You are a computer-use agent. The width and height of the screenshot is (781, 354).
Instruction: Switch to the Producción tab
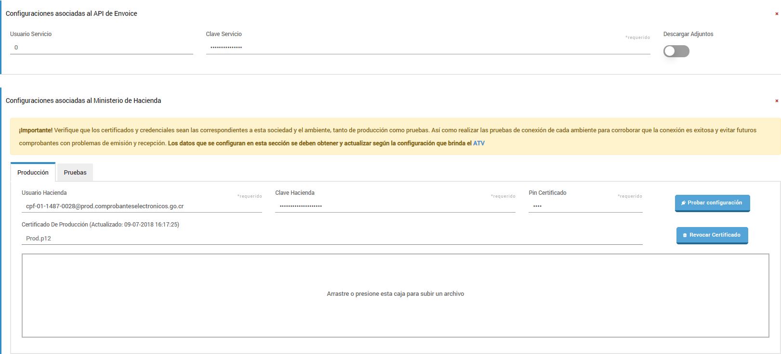point(33,172)
